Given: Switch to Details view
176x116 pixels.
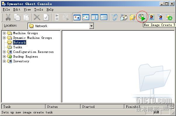Looking at the screenshot, I should [104, 17].
